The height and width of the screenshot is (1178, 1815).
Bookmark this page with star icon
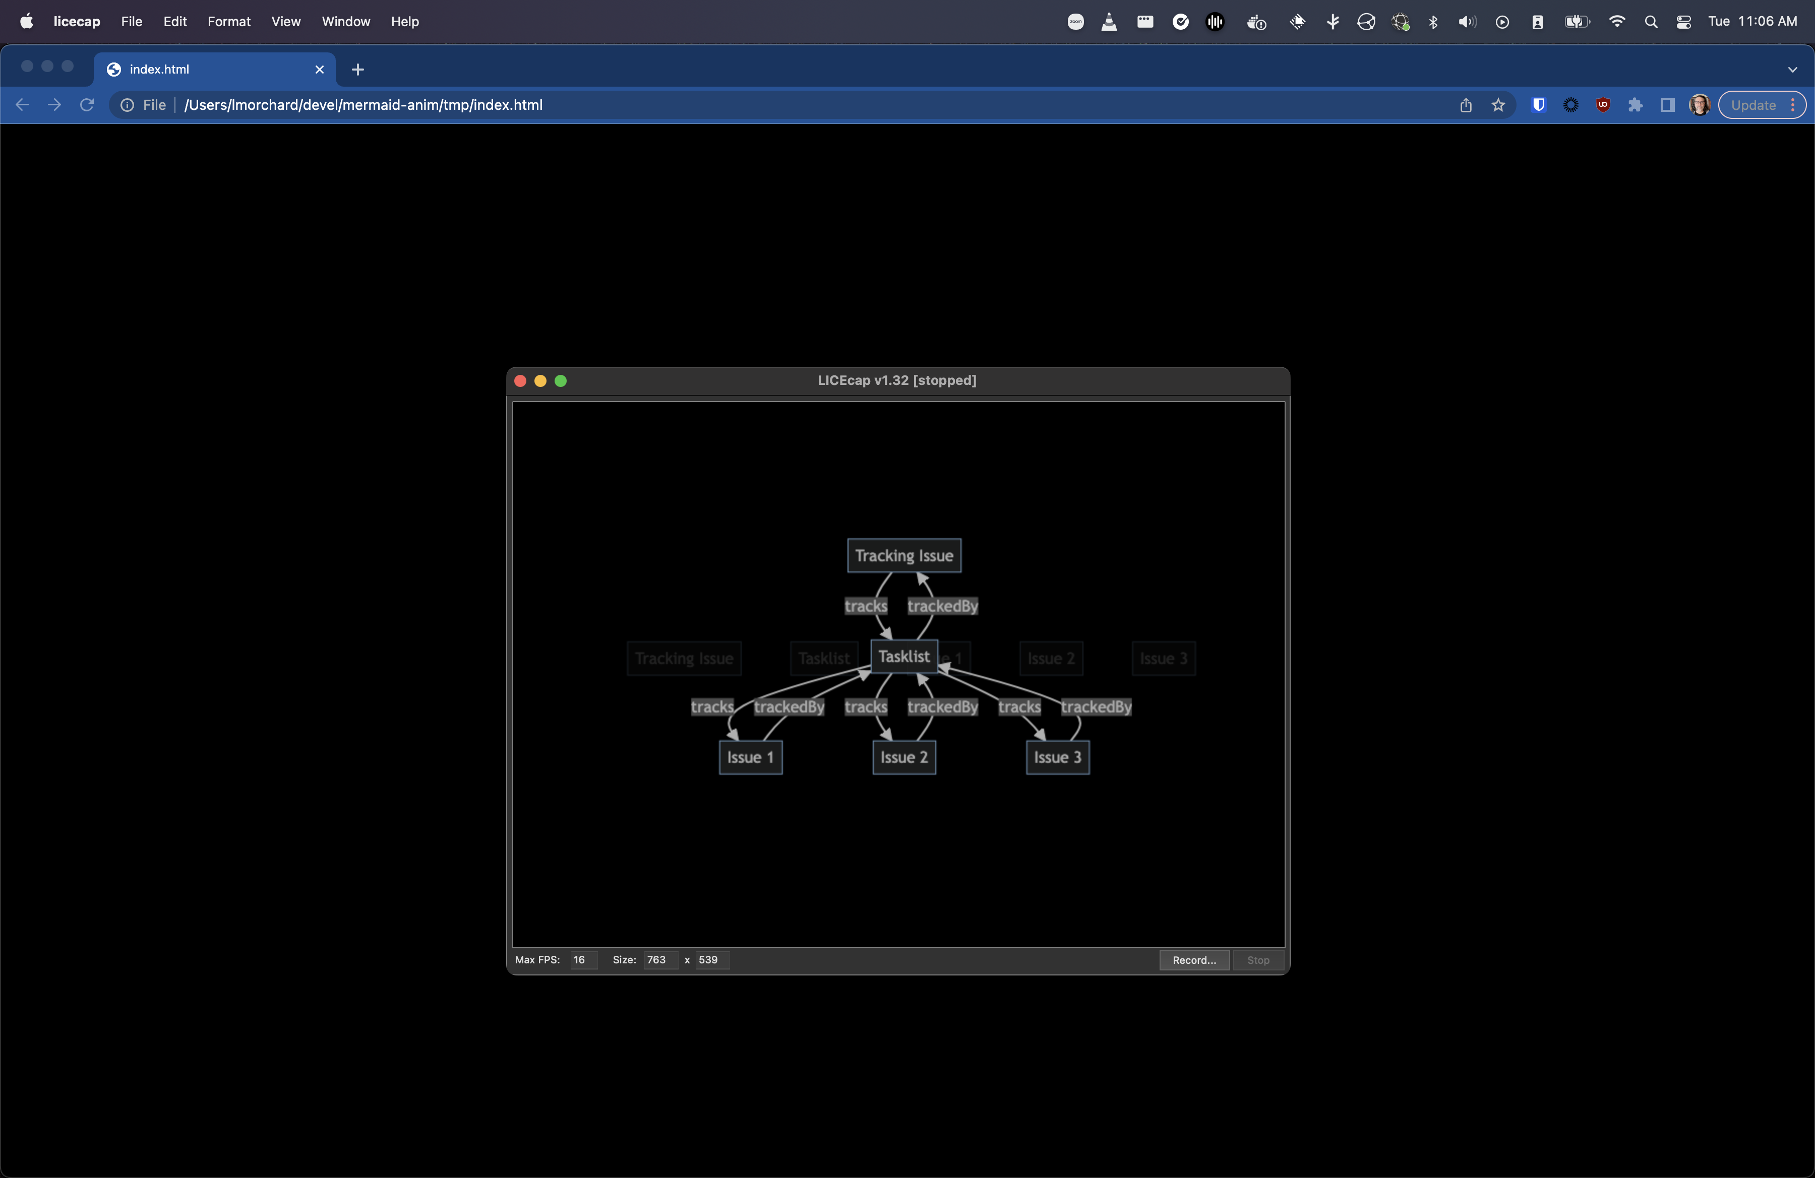[x=1498, y=105]
